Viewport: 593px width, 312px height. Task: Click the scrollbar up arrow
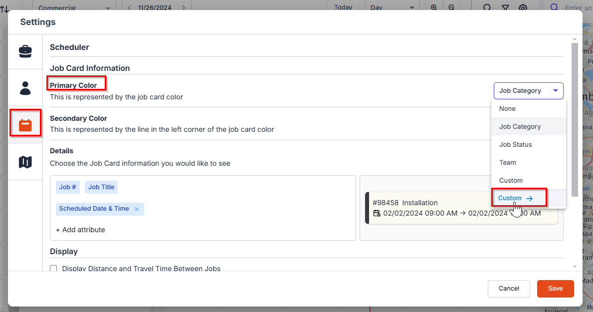tap(575, 39)
